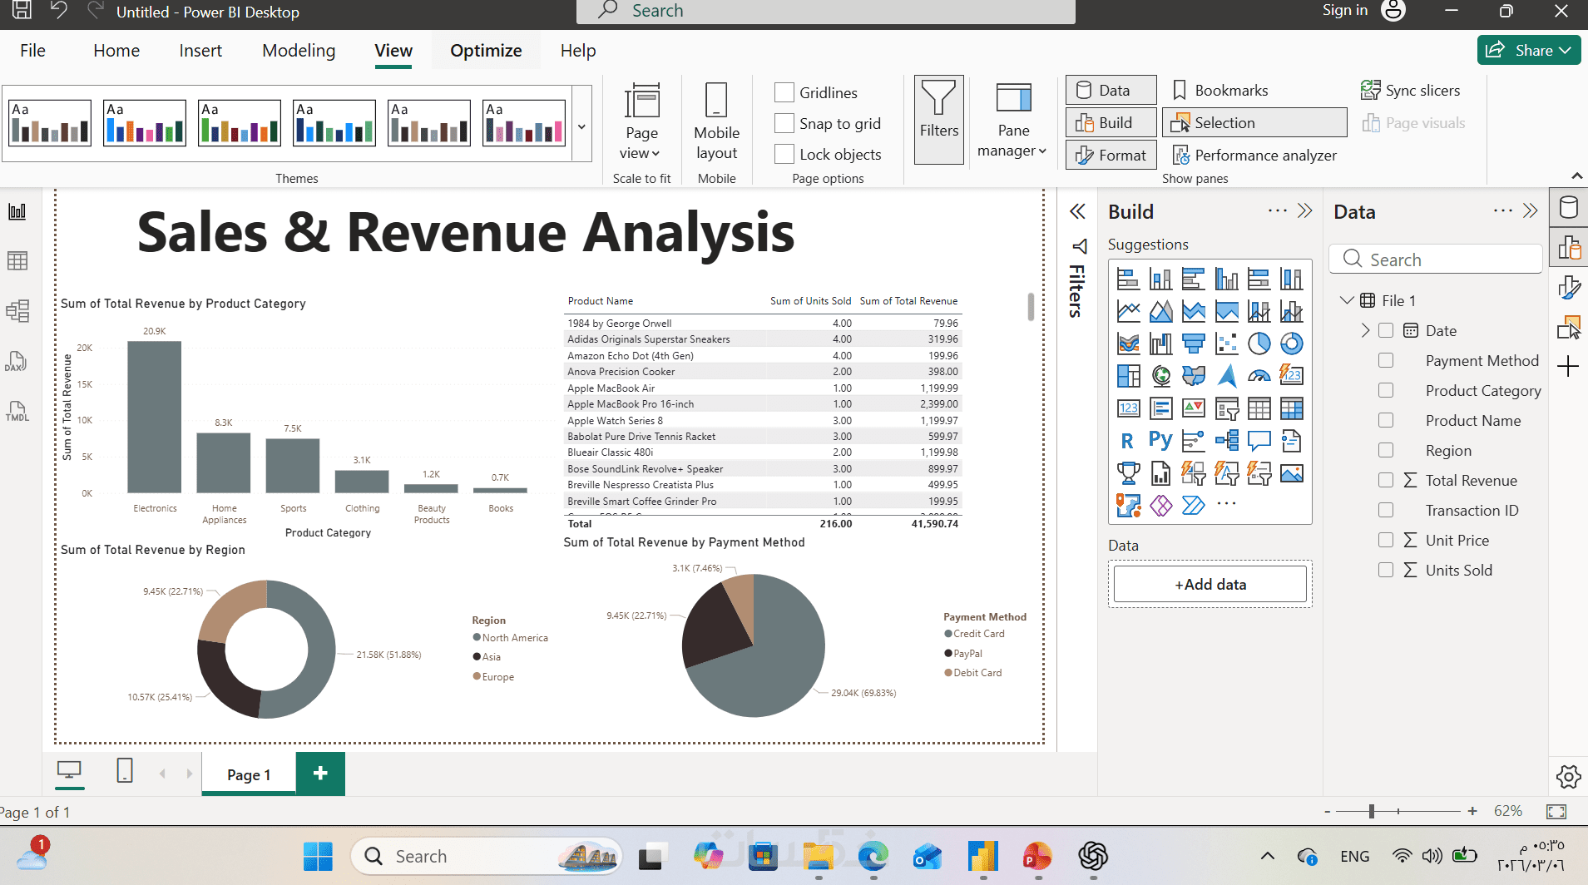The width and height of the screenshot is (1588, 885).
Task: Insert a Scatter chart visual
Action: (1226, 344)
